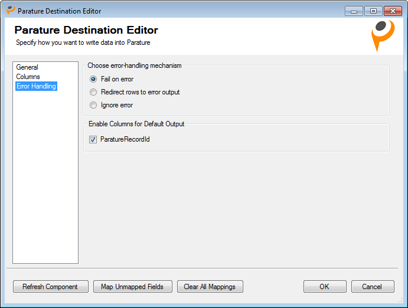This screenshot has height=308, width=408.
Task: Open the General page
Action: [x=27, y=67]
